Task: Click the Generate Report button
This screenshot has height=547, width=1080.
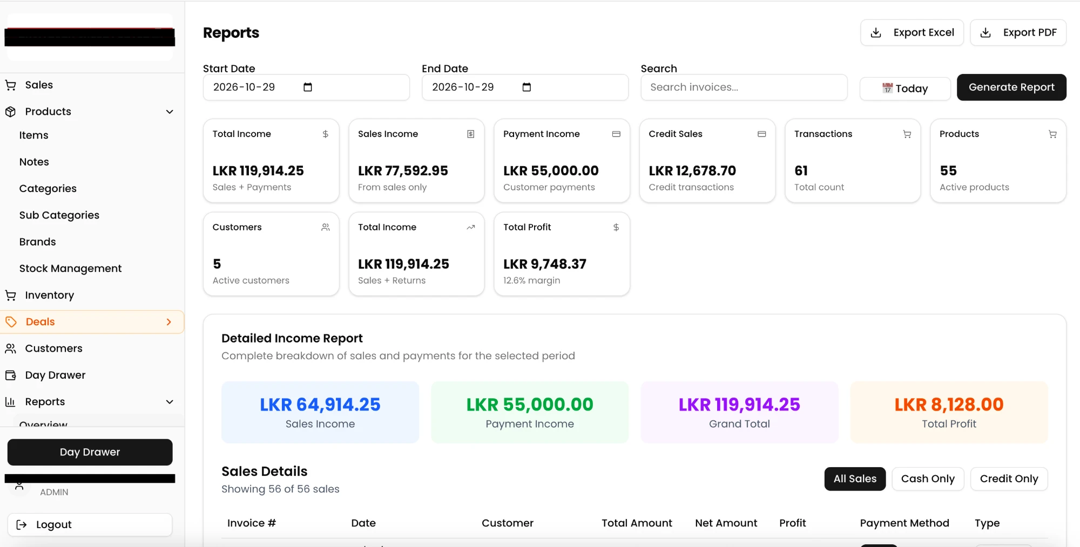Action: coord(1011,87)
